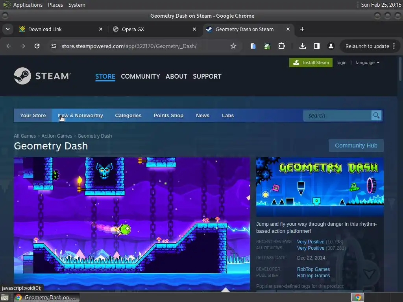The height and width of the screenshot is (302, 403).
Task: Open the blue document extension icon
Action: pos(253,46)
